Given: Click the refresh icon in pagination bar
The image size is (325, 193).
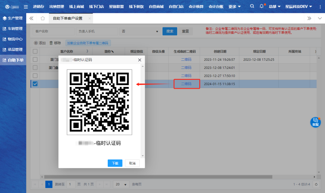Looking at the screenshot, I should click(x=316, y=184).
